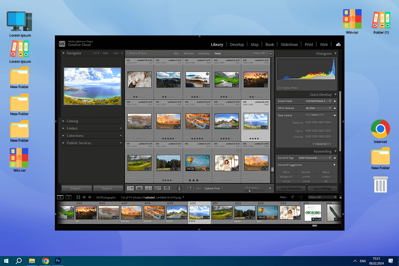Switch to Loupe view icon
The image size is (399, 266).
139,188
